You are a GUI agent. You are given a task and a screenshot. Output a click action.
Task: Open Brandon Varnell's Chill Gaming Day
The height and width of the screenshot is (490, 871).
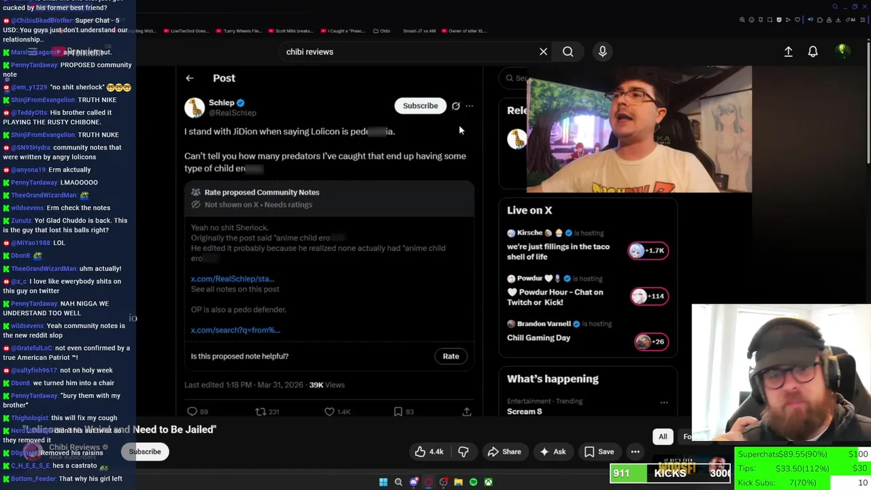(x=538, y=338)
